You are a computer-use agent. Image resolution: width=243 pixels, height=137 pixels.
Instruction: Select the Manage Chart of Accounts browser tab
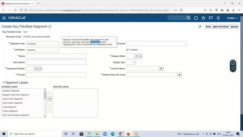pyautogui.click(x=17, y=3)
